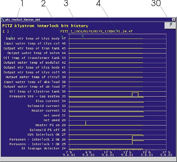Select label 'Solenoid current 33'
Screen dimensions: 177x162
click(x=47, y=106)
